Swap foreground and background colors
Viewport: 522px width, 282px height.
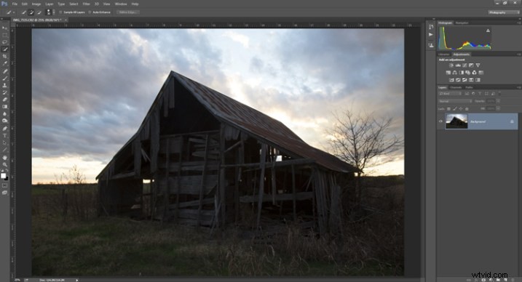point(7,171)
